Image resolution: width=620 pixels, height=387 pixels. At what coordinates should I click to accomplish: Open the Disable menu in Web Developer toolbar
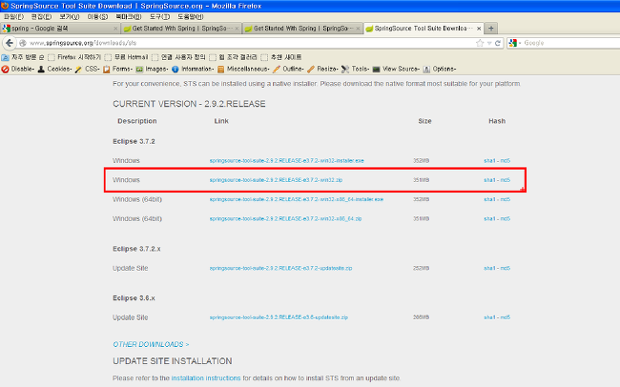pyautogui.click(x=18, y=69)
